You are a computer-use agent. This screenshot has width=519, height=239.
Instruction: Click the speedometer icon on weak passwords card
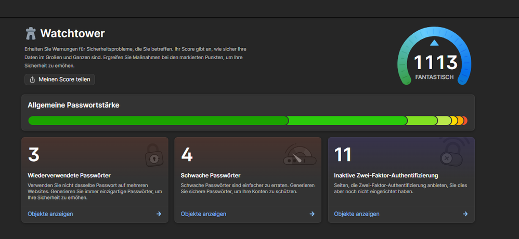[299, 155]
